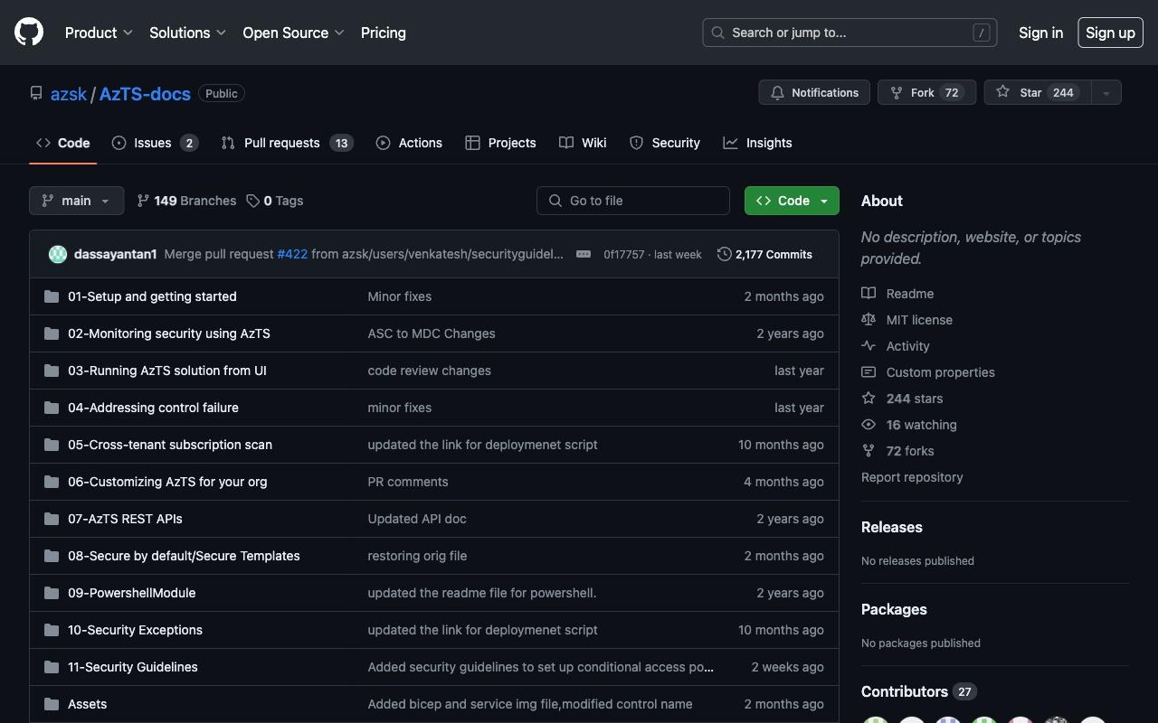The image size is (1158, 723).
Task: Open the star lists dropdown arrow
Action: 1106,92
